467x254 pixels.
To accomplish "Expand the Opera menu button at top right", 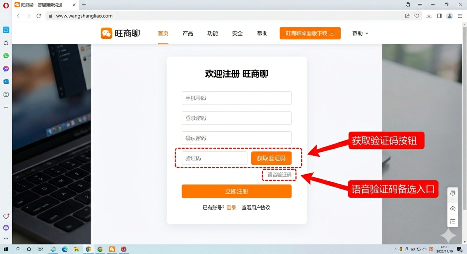I will (x=420, y=5).
